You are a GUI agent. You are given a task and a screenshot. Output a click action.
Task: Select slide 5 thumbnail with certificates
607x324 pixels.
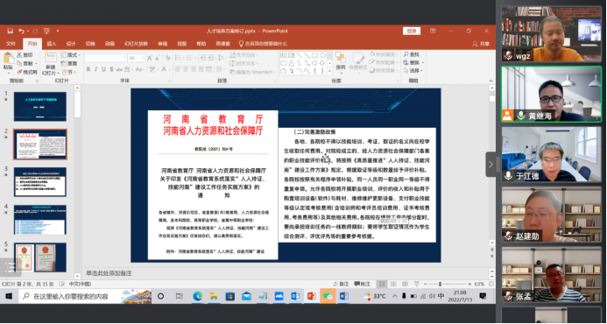pos(40,257)
